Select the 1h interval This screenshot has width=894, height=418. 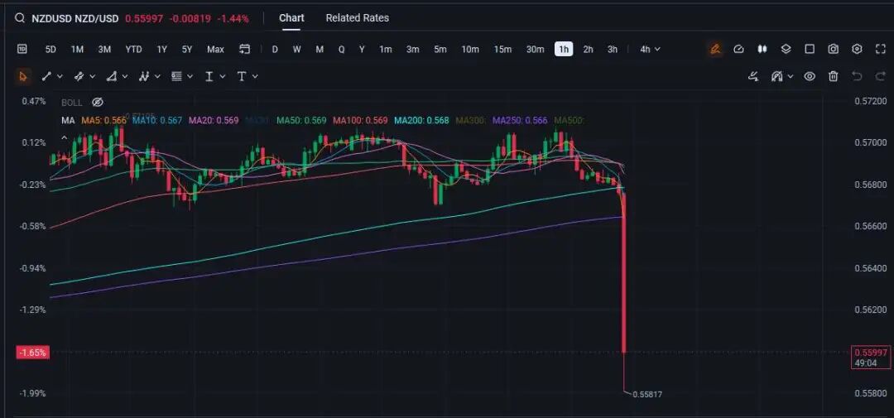[564, 49]
